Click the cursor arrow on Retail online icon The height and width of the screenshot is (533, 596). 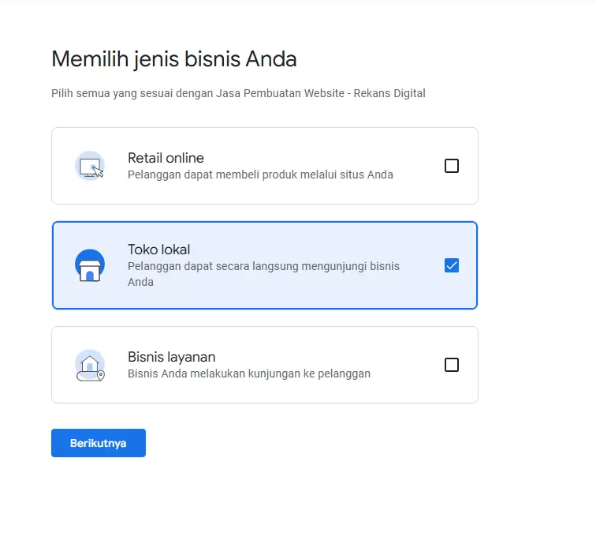(x=98, y=171)
